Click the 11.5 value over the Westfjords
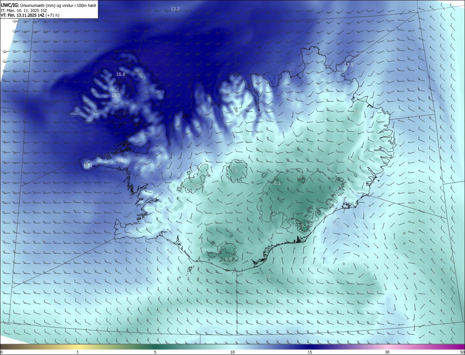Screen dimensions: 465x355 click(x=116, y=95)
